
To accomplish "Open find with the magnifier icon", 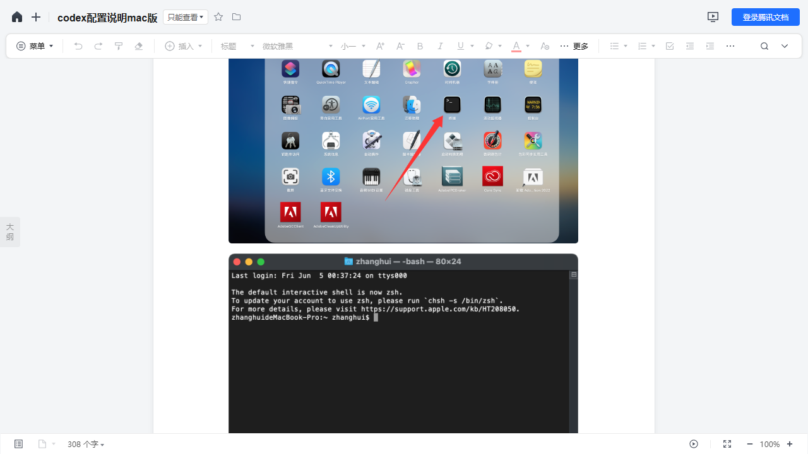I will (x=764, y=46).
